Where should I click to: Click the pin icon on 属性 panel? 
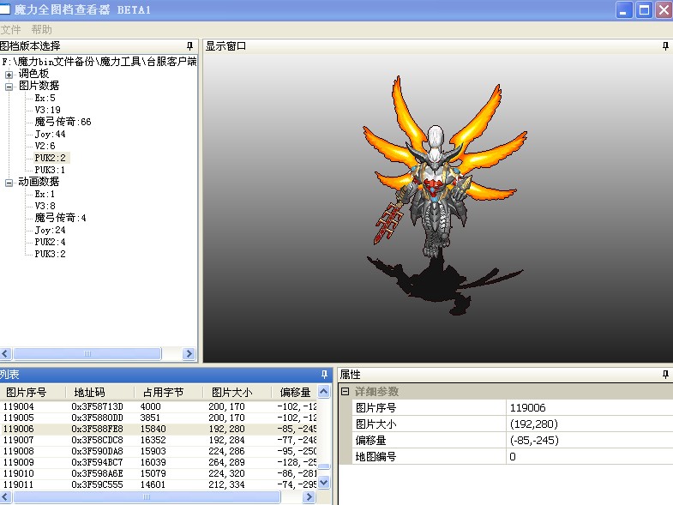(665, 375)
